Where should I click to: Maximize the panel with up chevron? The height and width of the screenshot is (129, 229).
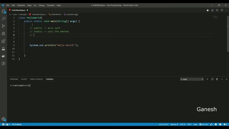[222, 79]
